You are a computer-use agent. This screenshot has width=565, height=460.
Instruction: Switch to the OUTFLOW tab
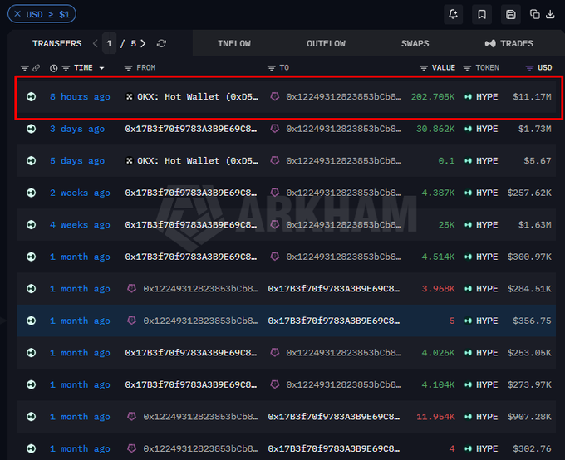coord(326,43)
